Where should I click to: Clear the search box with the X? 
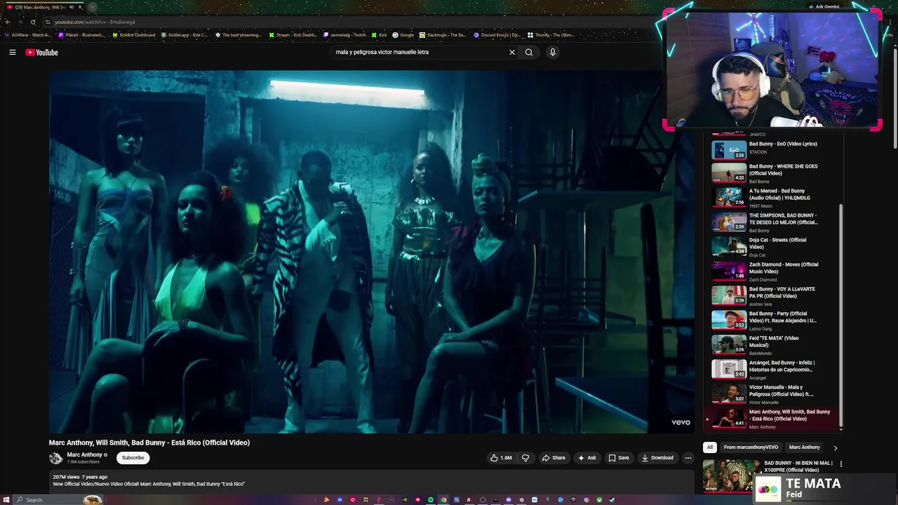point(512,52)
